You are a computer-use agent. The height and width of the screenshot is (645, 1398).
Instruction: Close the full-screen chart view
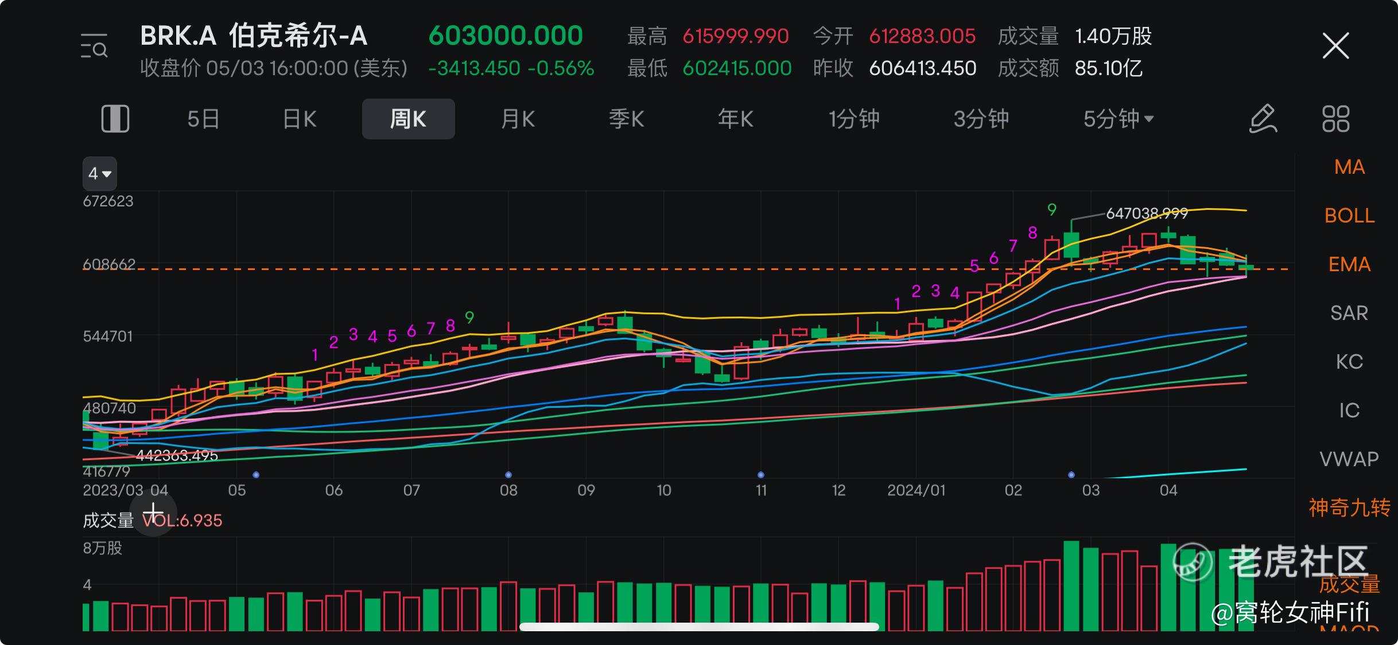click(1335, 46)
